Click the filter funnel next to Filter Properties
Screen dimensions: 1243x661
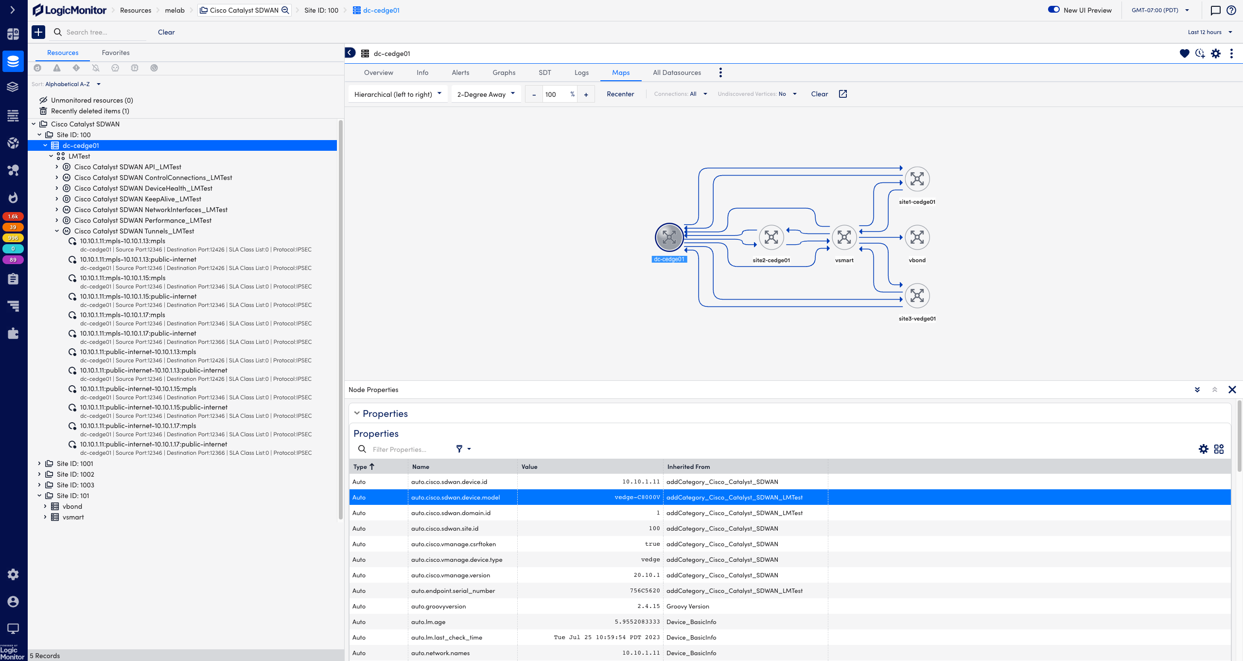[x=459, y=449]
